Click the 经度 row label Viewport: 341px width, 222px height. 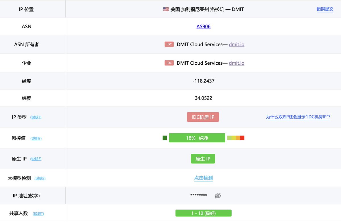[x=26, y=81]
